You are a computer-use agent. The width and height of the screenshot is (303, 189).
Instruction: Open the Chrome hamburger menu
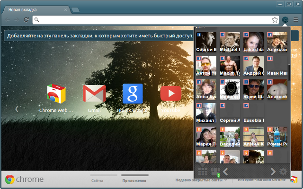pos(295,20)
